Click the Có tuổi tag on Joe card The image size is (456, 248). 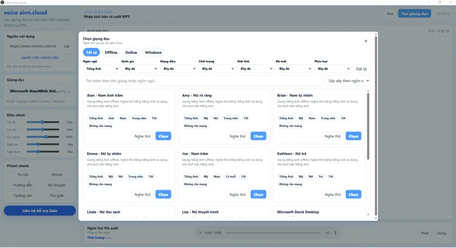tap(230, 176)
